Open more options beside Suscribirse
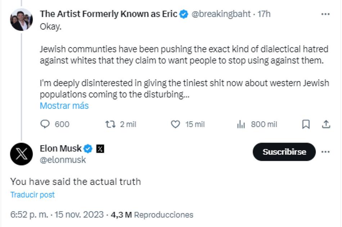Screen dimensions: 342x227 (325, 152)
